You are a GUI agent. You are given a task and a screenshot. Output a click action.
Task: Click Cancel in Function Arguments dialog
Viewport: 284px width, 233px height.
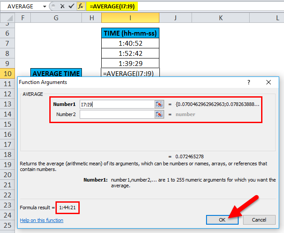[259, 220]
